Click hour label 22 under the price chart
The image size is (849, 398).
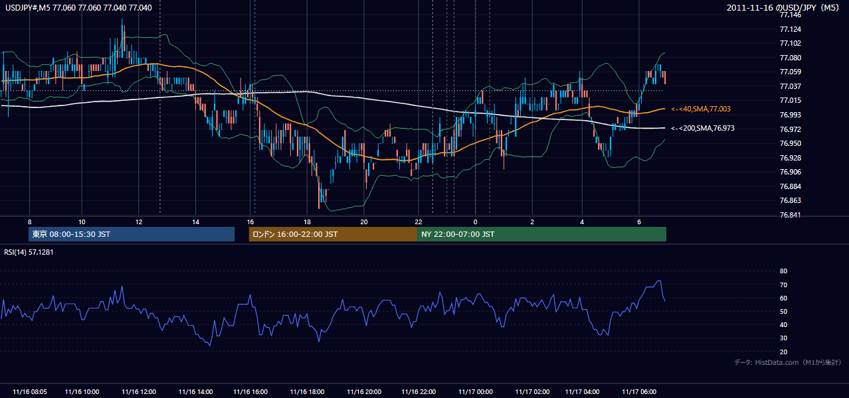[x=419, y=222]
